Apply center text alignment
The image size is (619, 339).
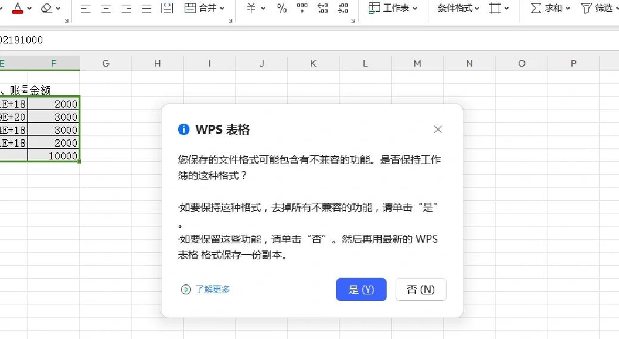pos(106,8)
